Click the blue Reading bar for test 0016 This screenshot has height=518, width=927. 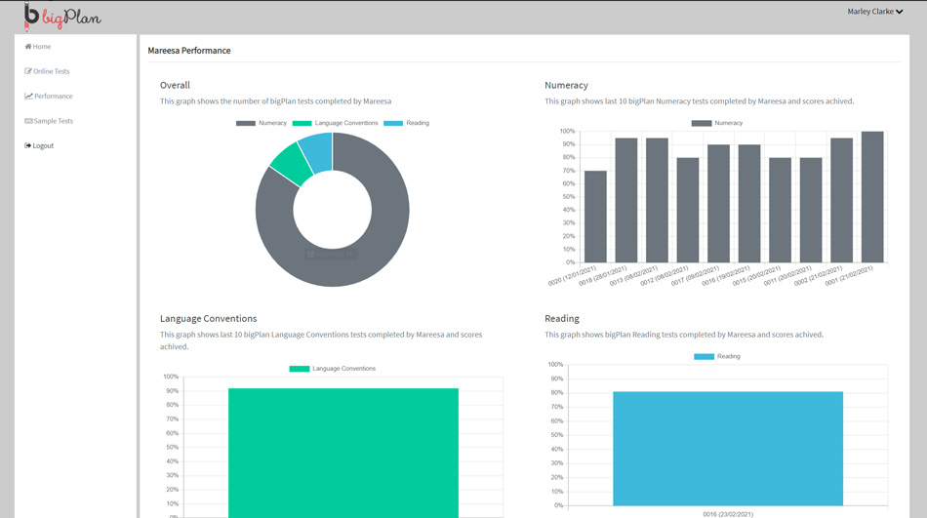tap(728, 448)
